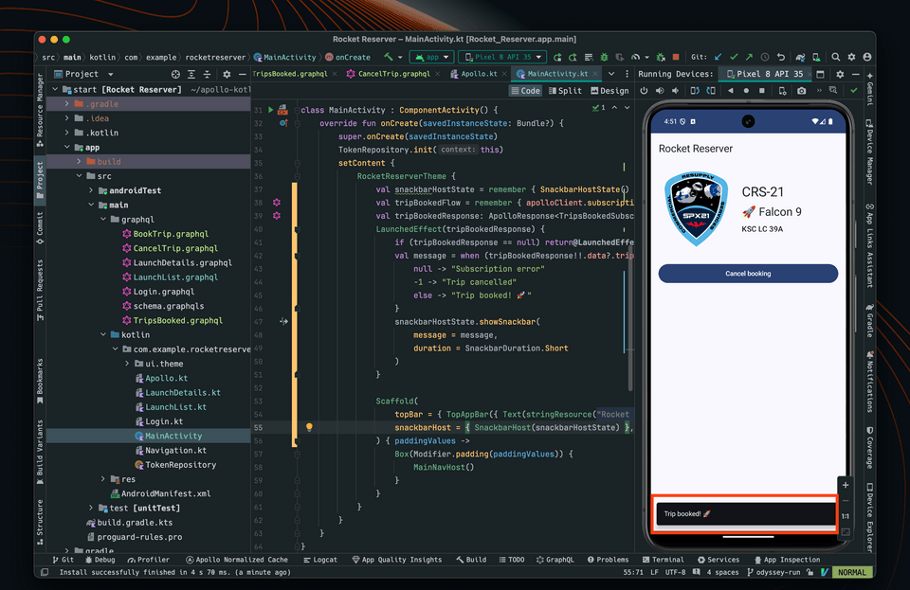This screenshot has width=910, height=590.
Task: Click the emulator volume up icon
Action: [x=660, y=90]
